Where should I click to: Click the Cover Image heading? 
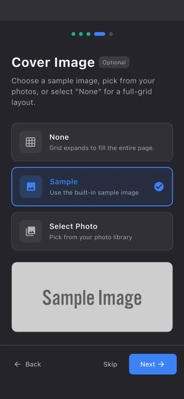coord(53,62)
